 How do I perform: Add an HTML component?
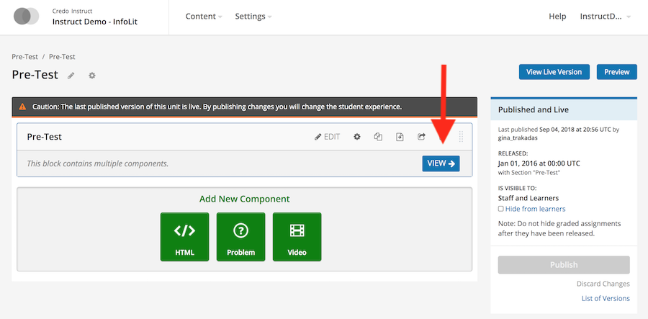tap(185, 237)
